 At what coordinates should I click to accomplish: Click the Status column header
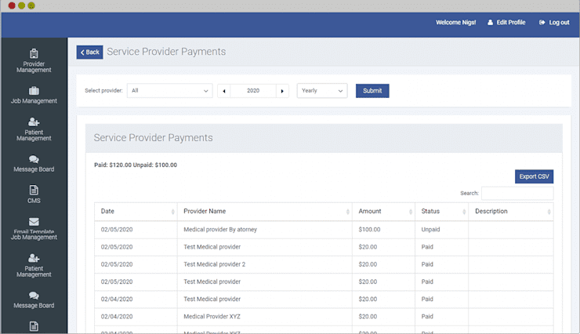tap(441, 211)
